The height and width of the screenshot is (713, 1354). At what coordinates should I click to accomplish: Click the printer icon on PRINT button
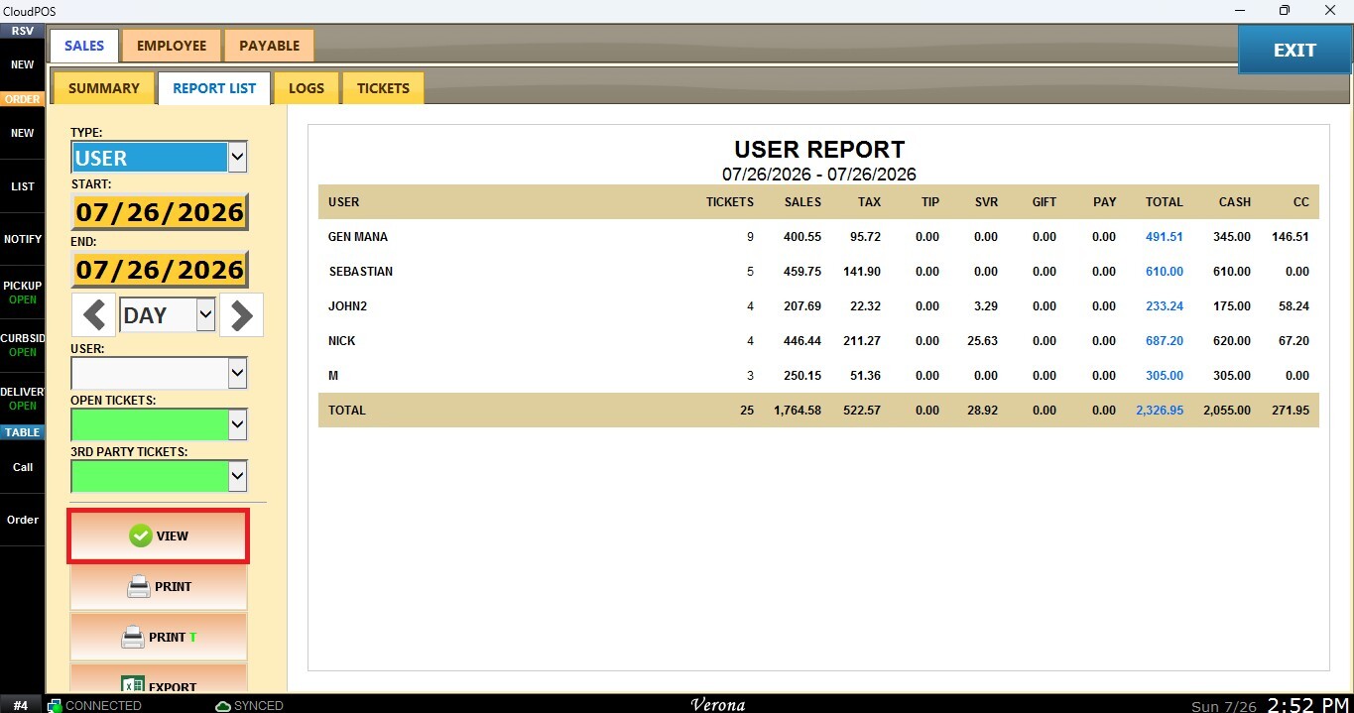click(x=138, y=587)
